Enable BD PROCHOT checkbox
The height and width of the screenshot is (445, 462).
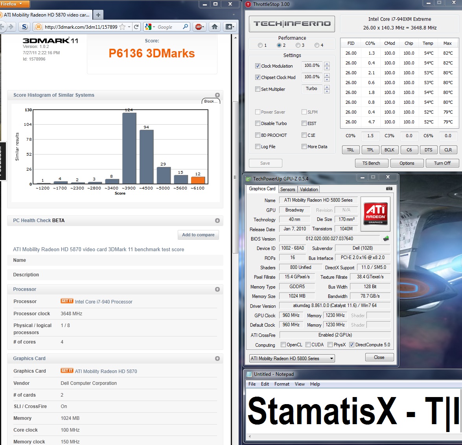258,135
